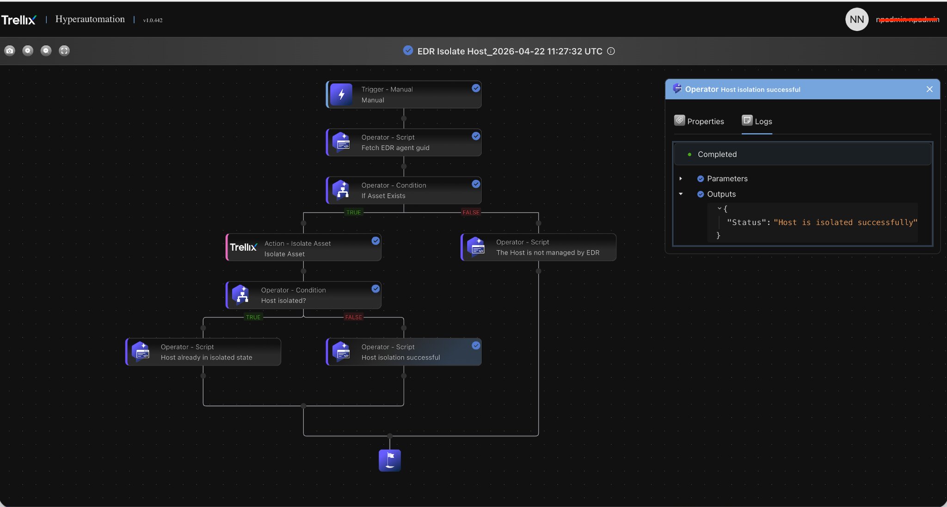Click version label v1.0.442

tap(153, 20)
